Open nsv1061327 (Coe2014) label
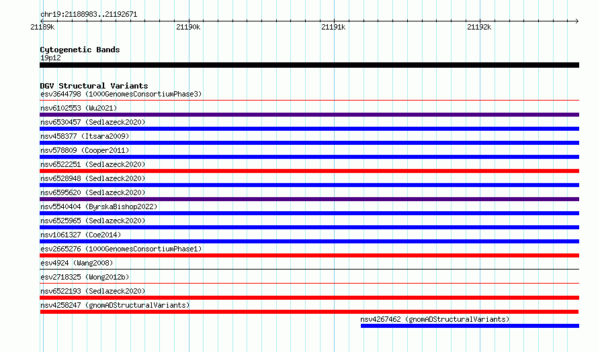The image size is (598, 352). [x=81, y=235]
